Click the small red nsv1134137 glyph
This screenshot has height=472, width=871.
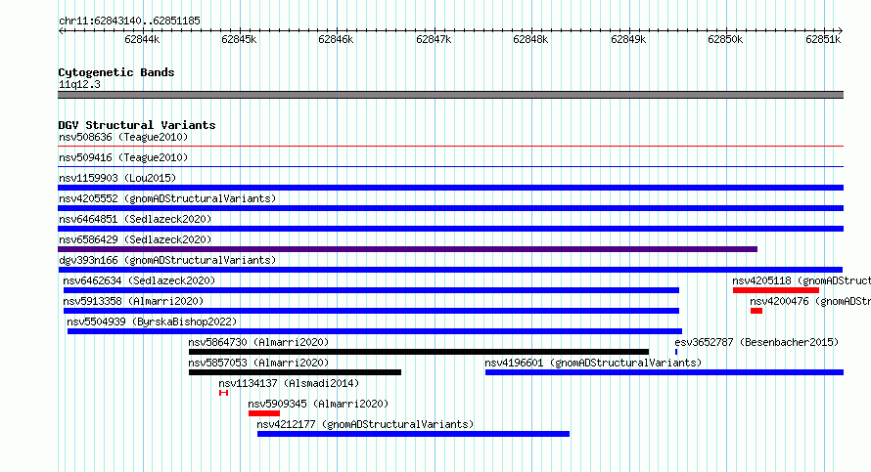tap(224, 393)
